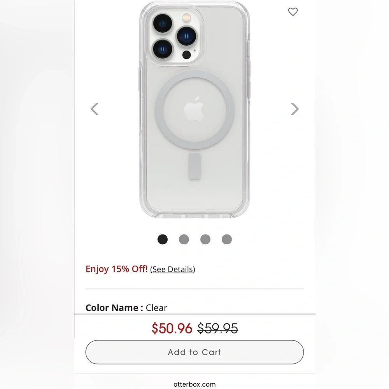Click the Apple logo on the phone

click(194, 109)
